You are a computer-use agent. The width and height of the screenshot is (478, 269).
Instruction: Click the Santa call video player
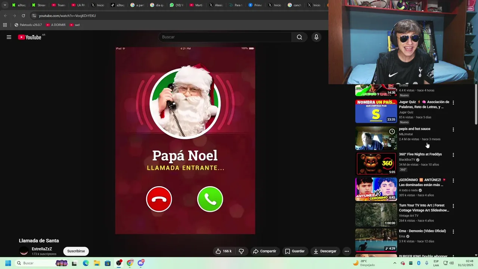click(185, 140)
